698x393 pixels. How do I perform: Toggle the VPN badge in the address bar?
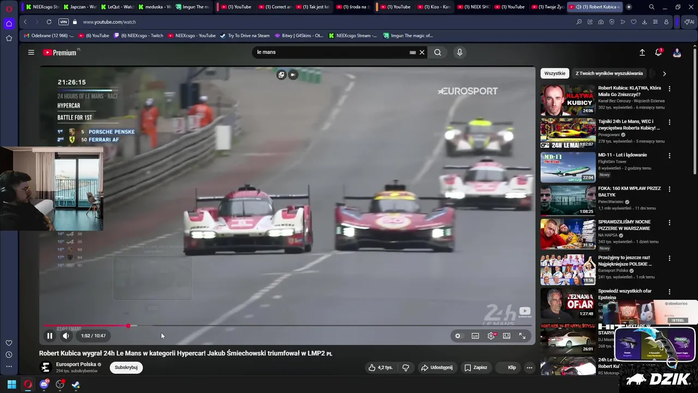click(63, 22)
